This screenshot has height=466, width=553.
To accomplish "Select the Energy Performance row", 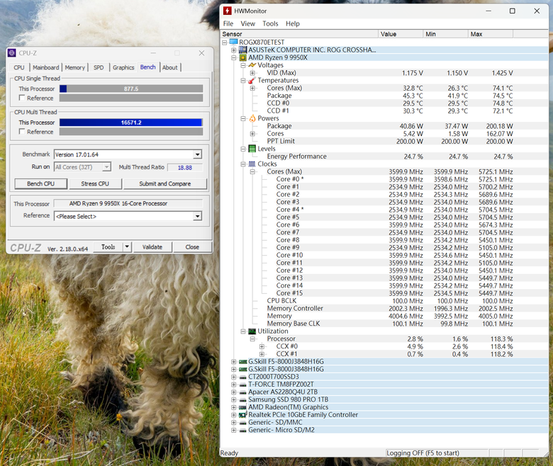I will click(x=384, y=157).
